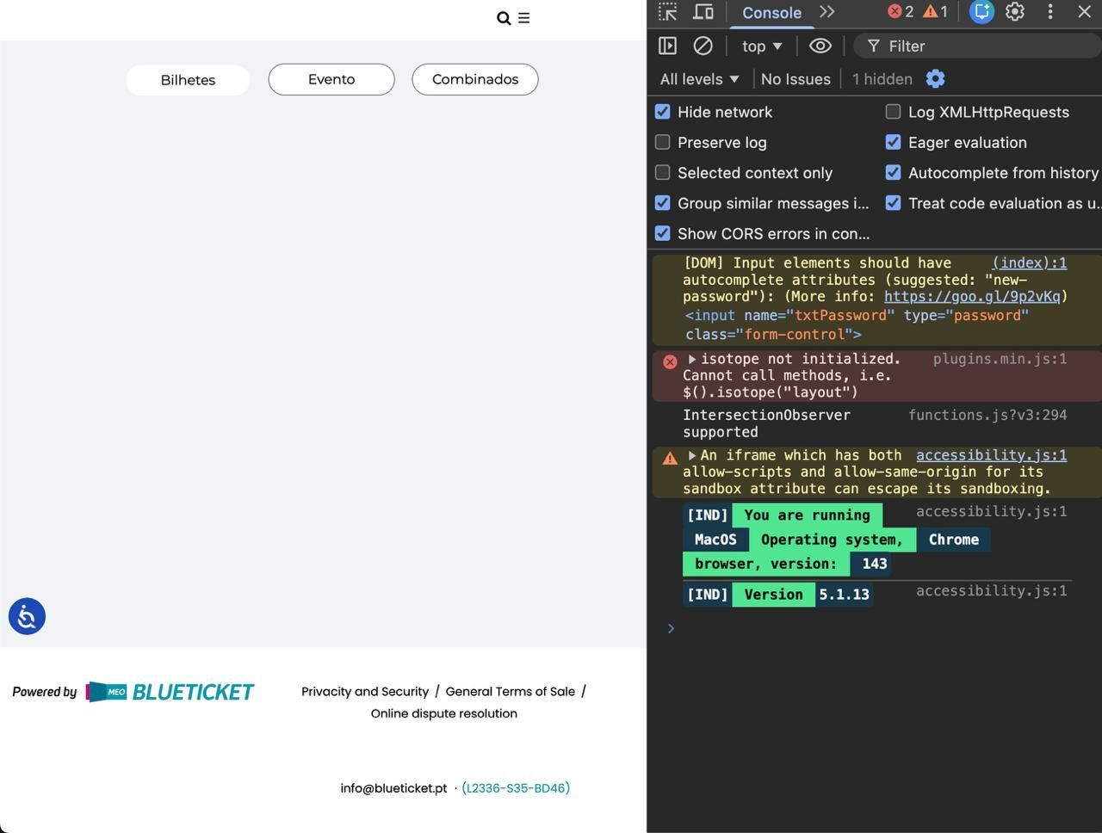Open the All levels dropdown
Image resolution: width=1102 pixels, height=833 pixels.
pos(699,79)
